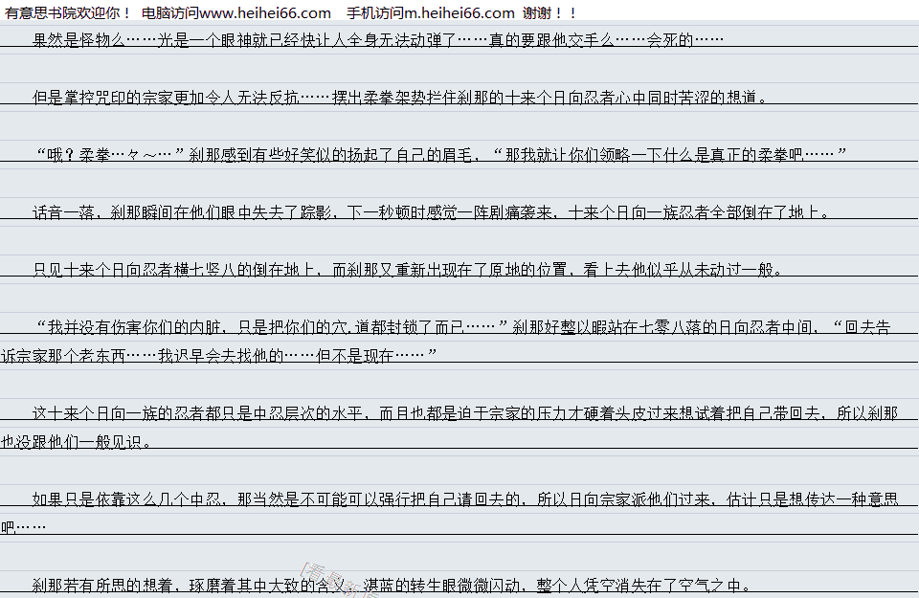Click the lone 吧…… line
This screenshot has width=919, height=598.
click(x=24, y=528)
